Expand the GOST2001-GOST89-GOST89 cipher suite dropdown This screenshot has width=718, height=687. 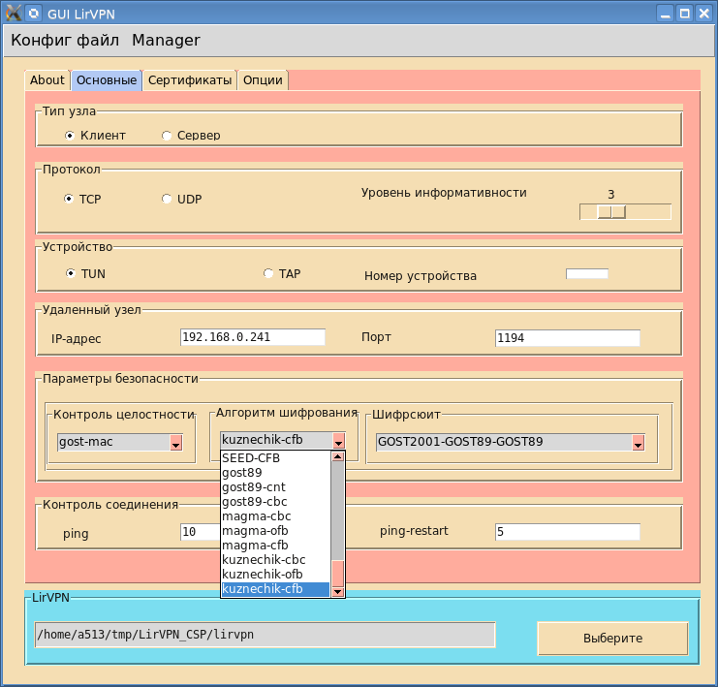tap(639, 443)
